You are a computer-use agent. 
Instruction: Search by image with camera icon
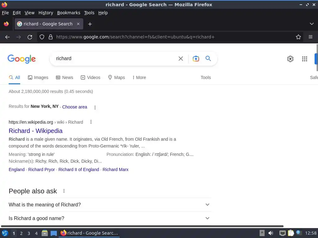tap(196, 59)
